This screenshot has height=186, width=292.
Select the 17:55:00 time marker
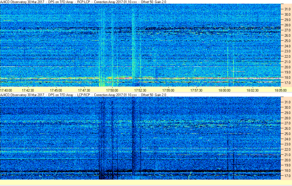(168, 90)
